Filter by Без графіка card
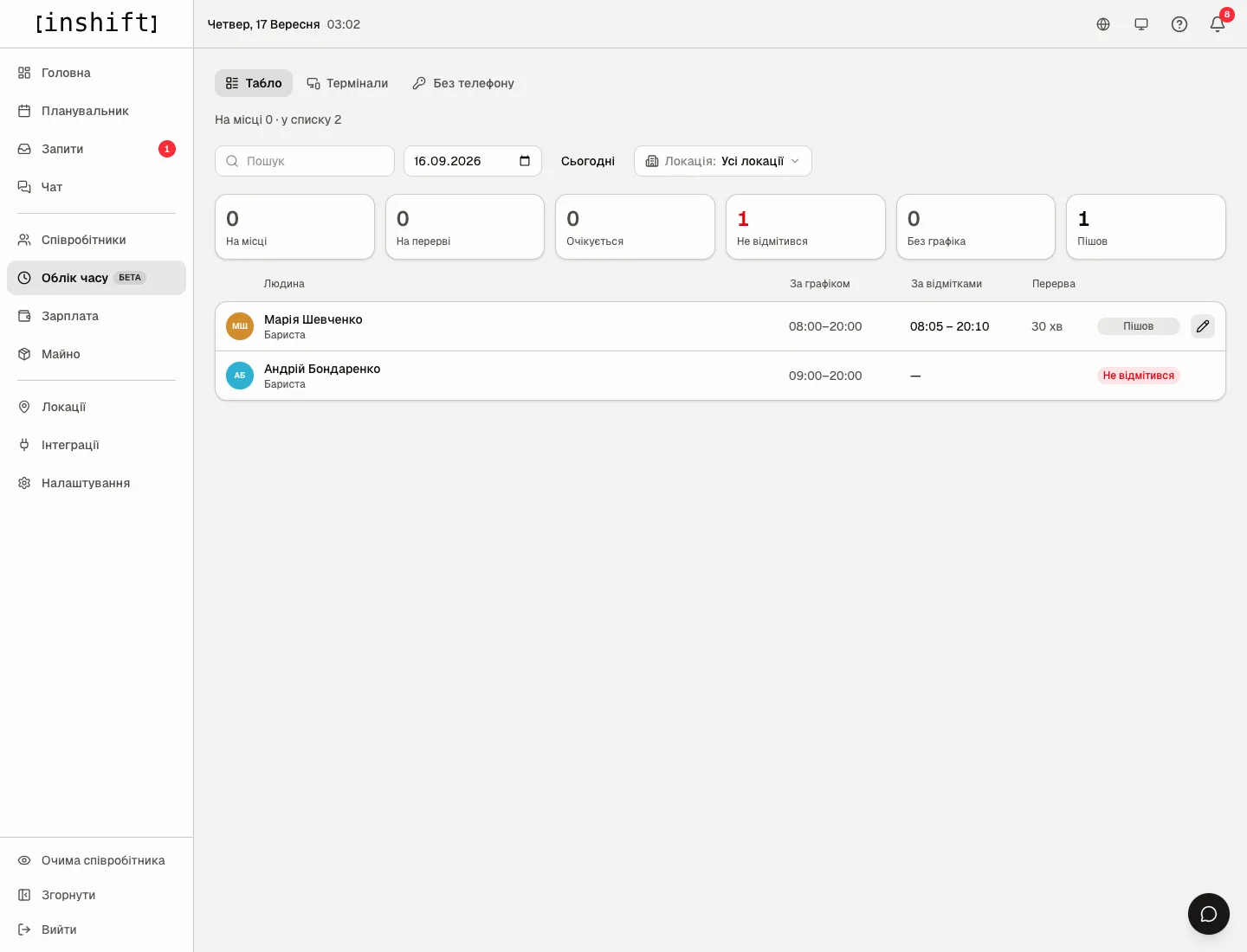The width and height of the screenshot is (1247, 952). [976, 227]
